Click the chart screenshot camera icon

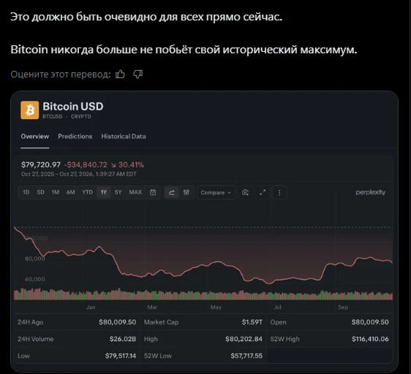(245, 193)
